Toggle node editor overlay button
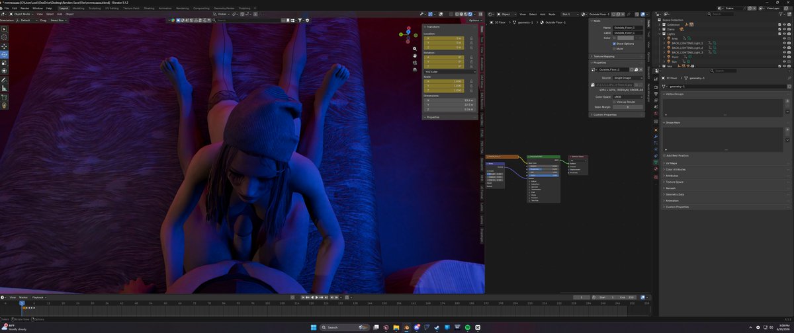 coord(642,14)
